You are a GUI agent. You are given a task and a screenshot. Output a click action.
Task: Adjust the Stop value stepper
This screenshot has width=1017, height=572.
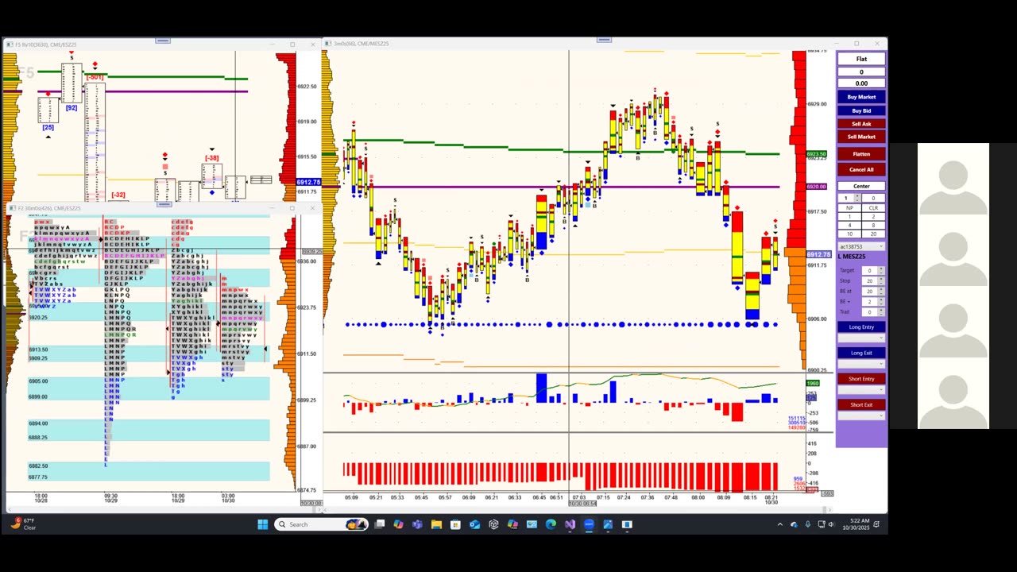click(x=880, y=280)
